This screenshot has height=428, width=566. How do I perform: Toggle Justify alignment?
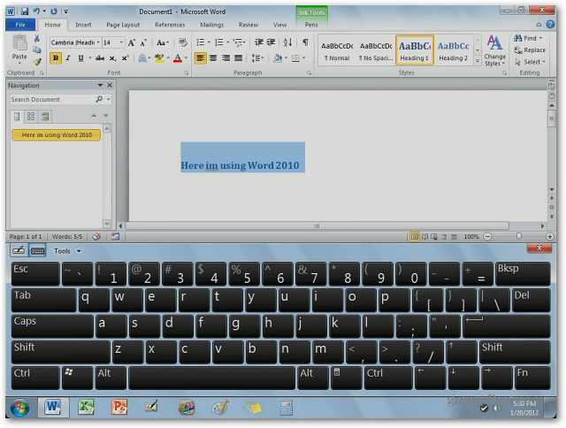click(238, 58)
